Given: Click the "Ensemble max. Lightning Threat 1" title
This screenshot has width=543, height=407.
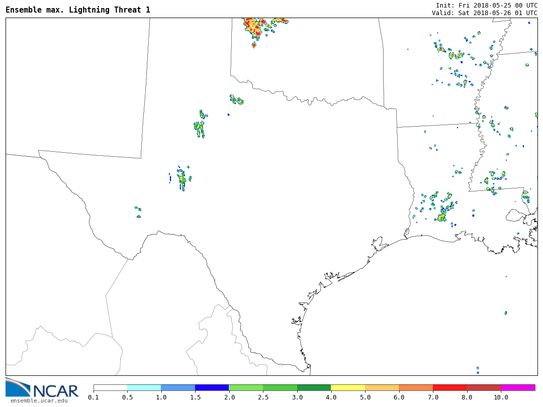Looking at the screenshot, I should (78, 10).
